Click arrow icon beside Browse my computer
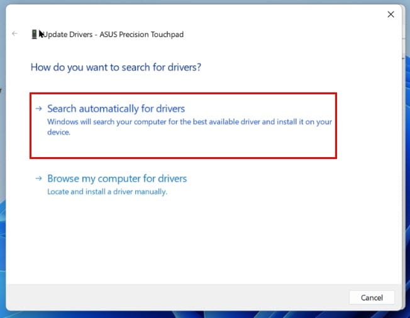 39,178
